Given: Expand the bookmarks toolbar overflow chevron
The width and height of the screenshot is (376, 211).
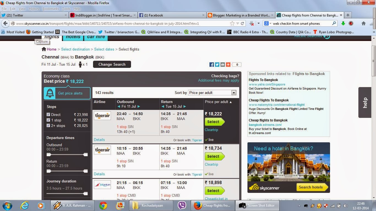Looking at the screenshot, I should click(x=374, y=32).
